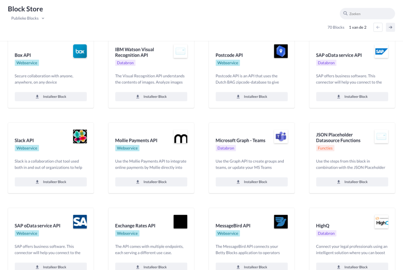Click the Block Store heading

26,9
